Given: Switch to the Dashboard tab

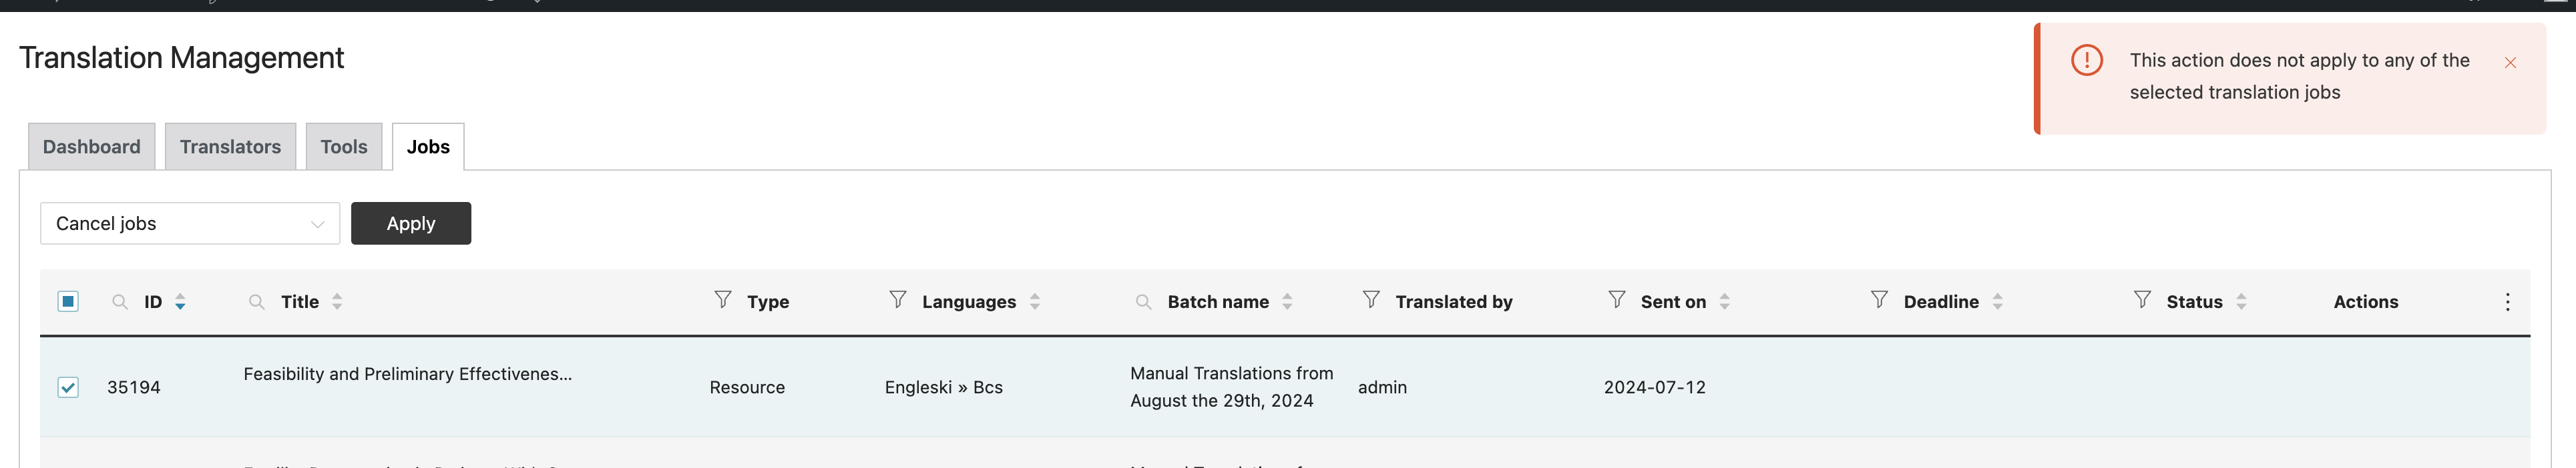Looking at the screenshot, I should click(x=92, y=147).
